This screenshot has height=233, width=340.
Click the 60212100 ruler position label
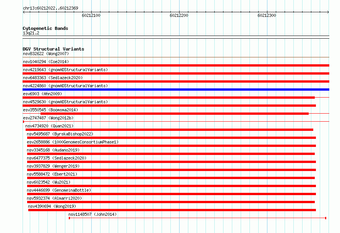pyautogui.click(x=91, y=15)
